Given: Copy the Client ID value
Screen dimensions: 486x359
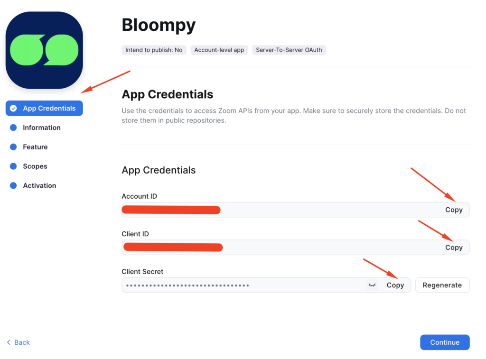Looking at the screenshot, I should pyautogui.click(x=454, y=248).
